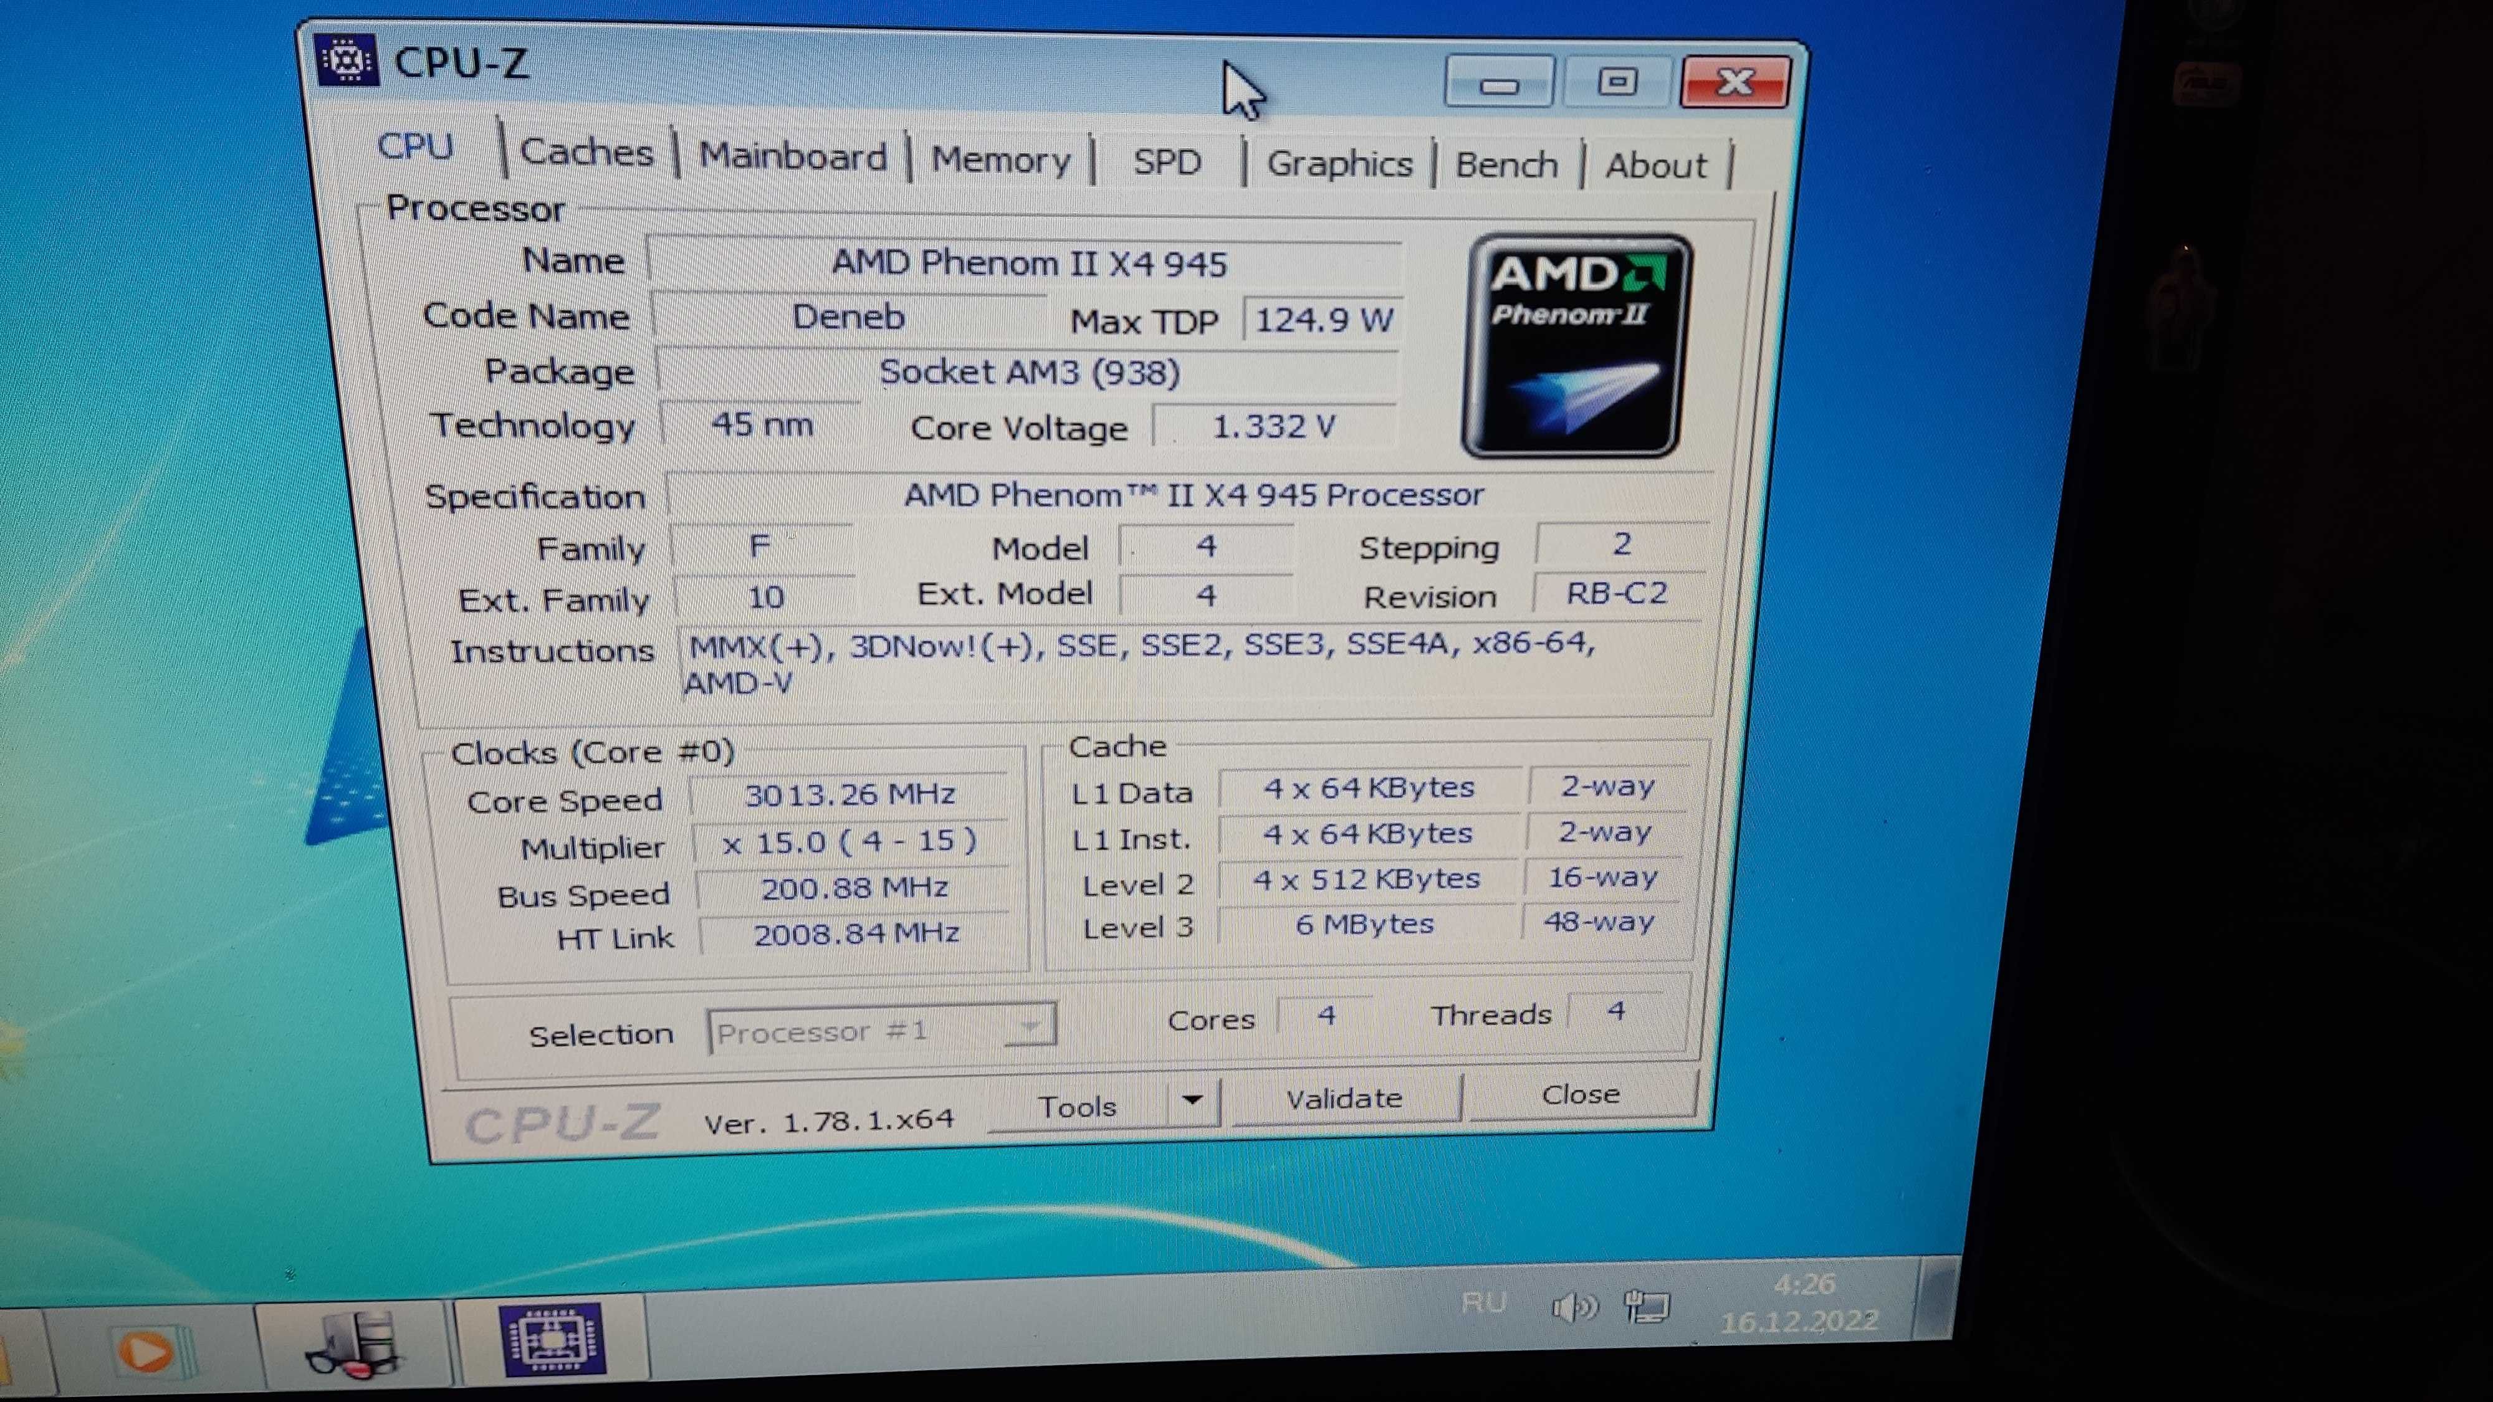Minimize the CPU-Z window

click(x=1498, y=81)
